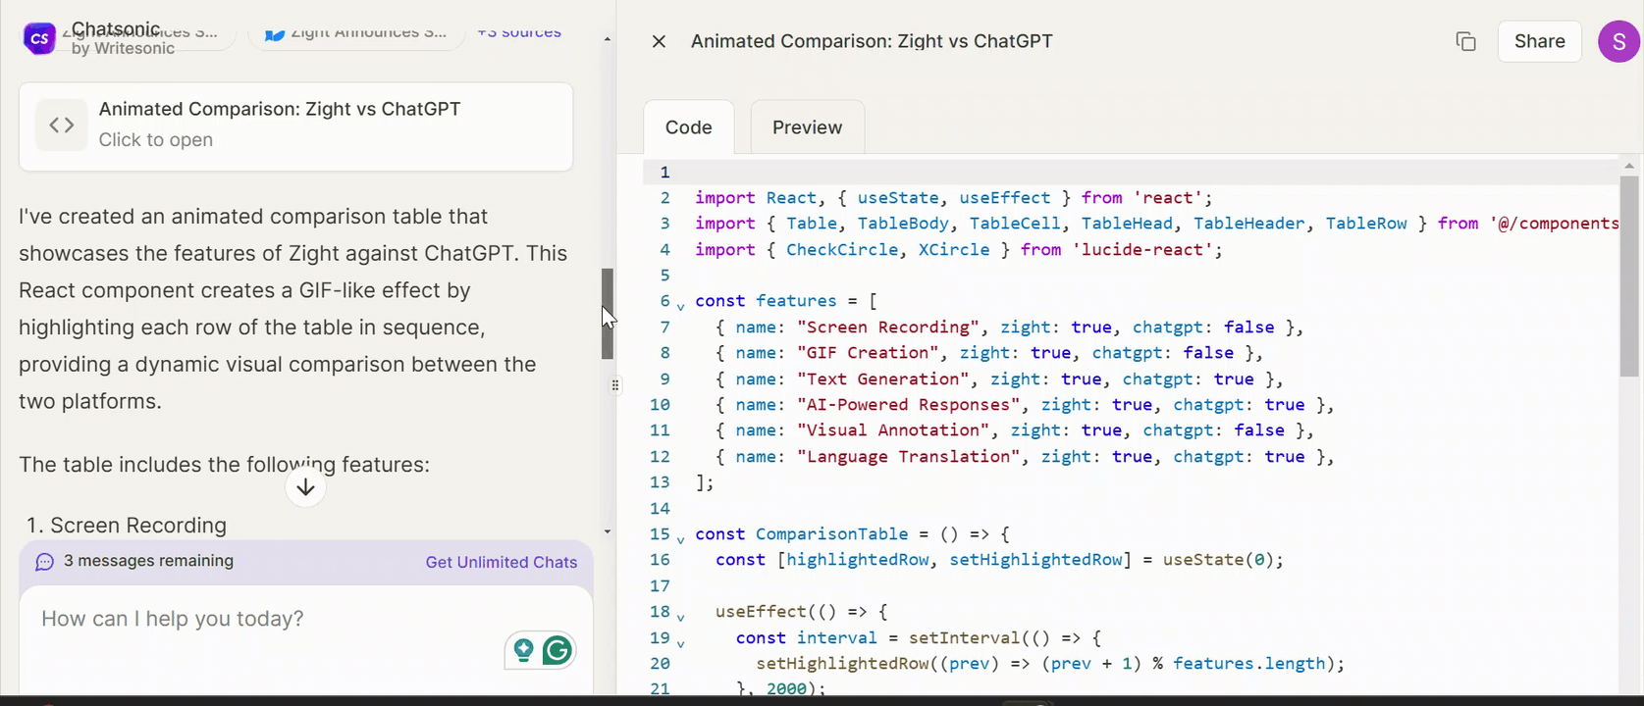Click the +3 sources link
The image size is (1644, 706).
(519, 32)
